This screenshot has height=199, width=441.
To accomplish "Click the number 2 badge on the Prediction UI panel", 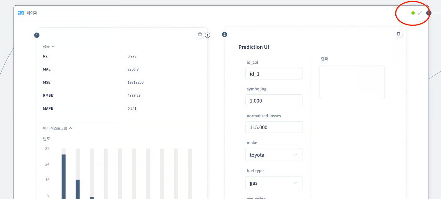I will point(225,35).
